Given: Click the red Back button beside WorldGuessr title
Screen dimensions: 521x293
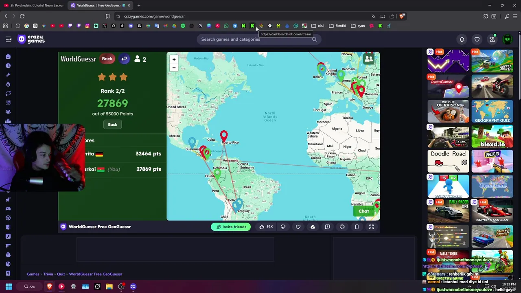Looking at the screenshot, I should [x=107, y=59].
